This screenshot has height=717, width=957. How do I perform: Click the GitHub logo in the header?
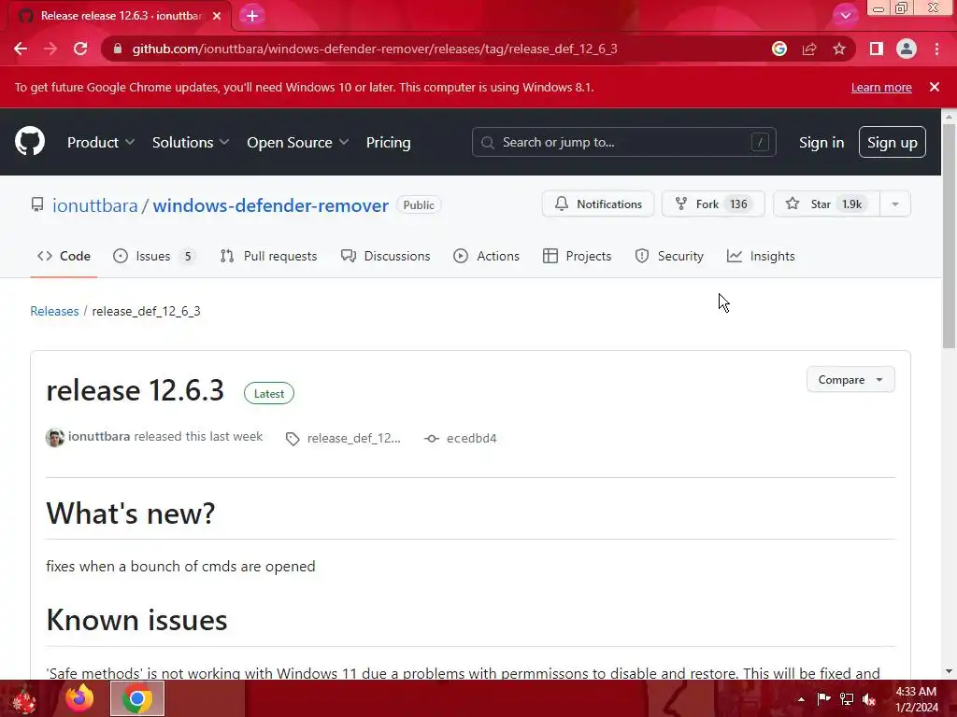30,142
